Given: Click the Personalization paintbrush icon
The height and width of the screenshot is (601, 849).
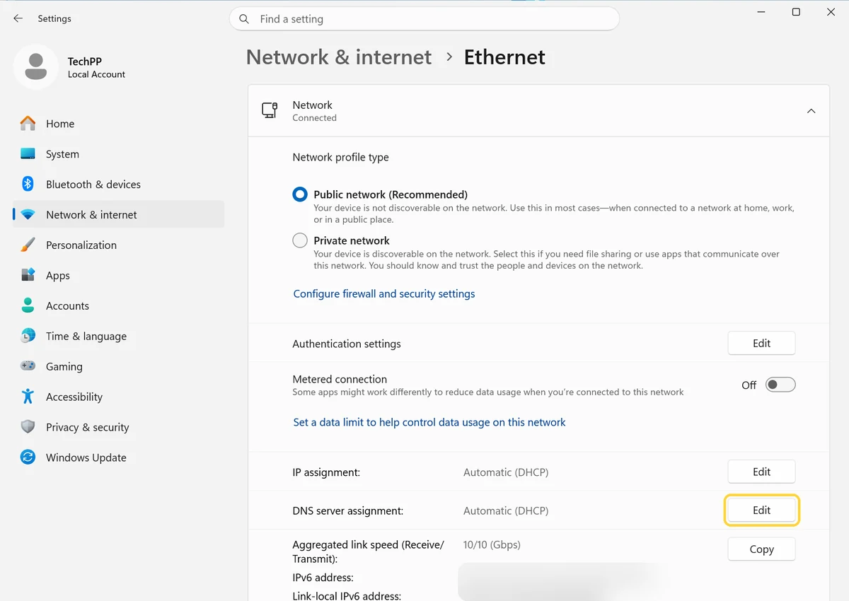Looking at the screenshot, I should [28, 245].
